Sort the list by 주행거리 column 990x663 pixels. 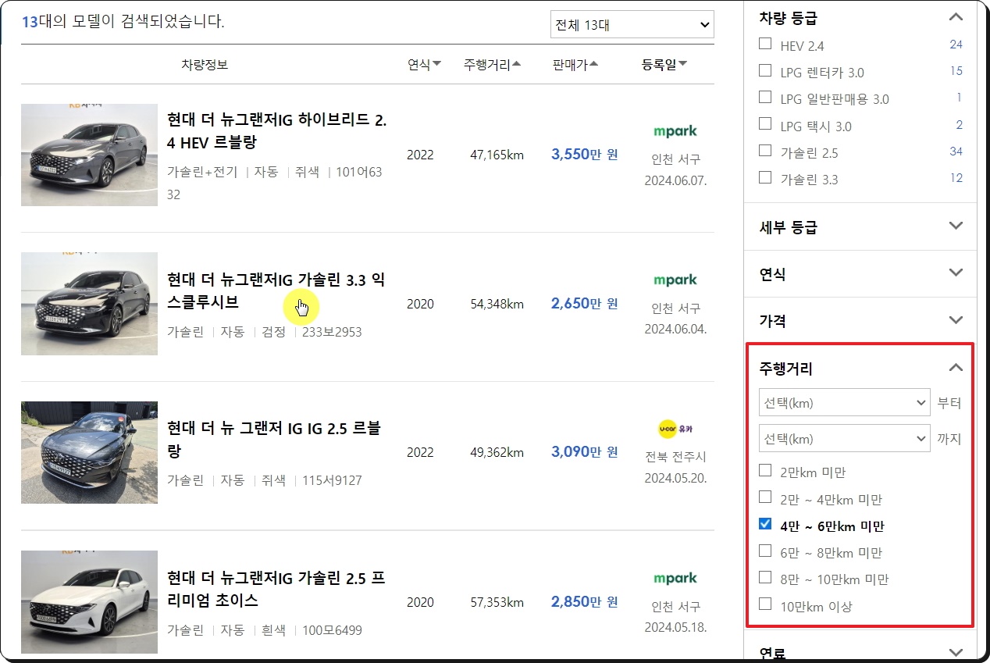[x=492, y=65]
